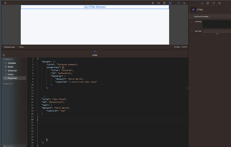Click the circular icon at toolbar left

pyautogui.click(x=5, y=3)
